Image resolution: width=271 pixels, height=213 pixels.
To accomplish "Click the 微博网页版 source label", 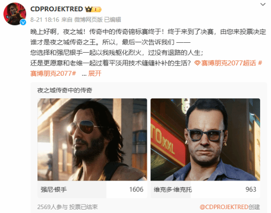I will click(x=89, y=20).
